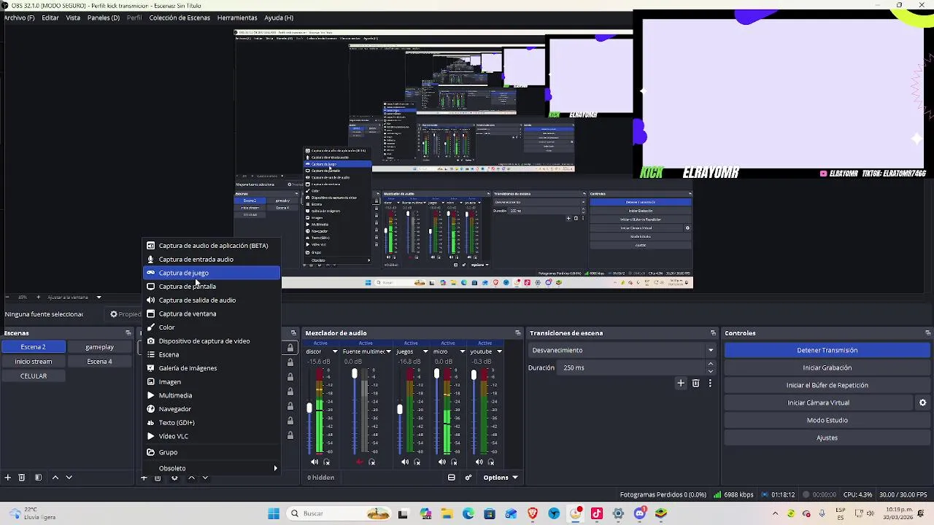Open the discor track link/monitor icon

326,462
